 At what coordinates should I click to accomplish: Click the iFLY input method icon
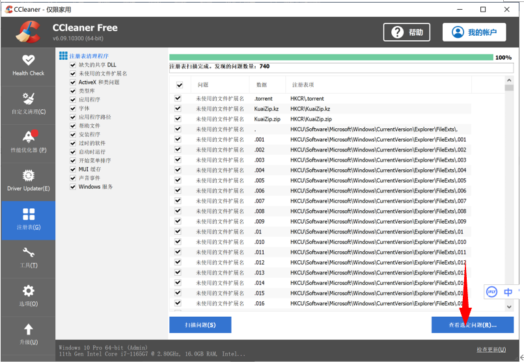point(491,292)
